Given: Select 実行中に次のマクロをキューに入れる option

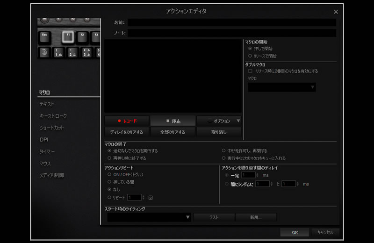Looking at the screenshot, I should coord(224,158).
